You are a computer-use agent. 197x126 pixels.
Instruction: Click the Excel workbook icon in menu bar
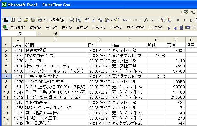(x=6, y=27)
